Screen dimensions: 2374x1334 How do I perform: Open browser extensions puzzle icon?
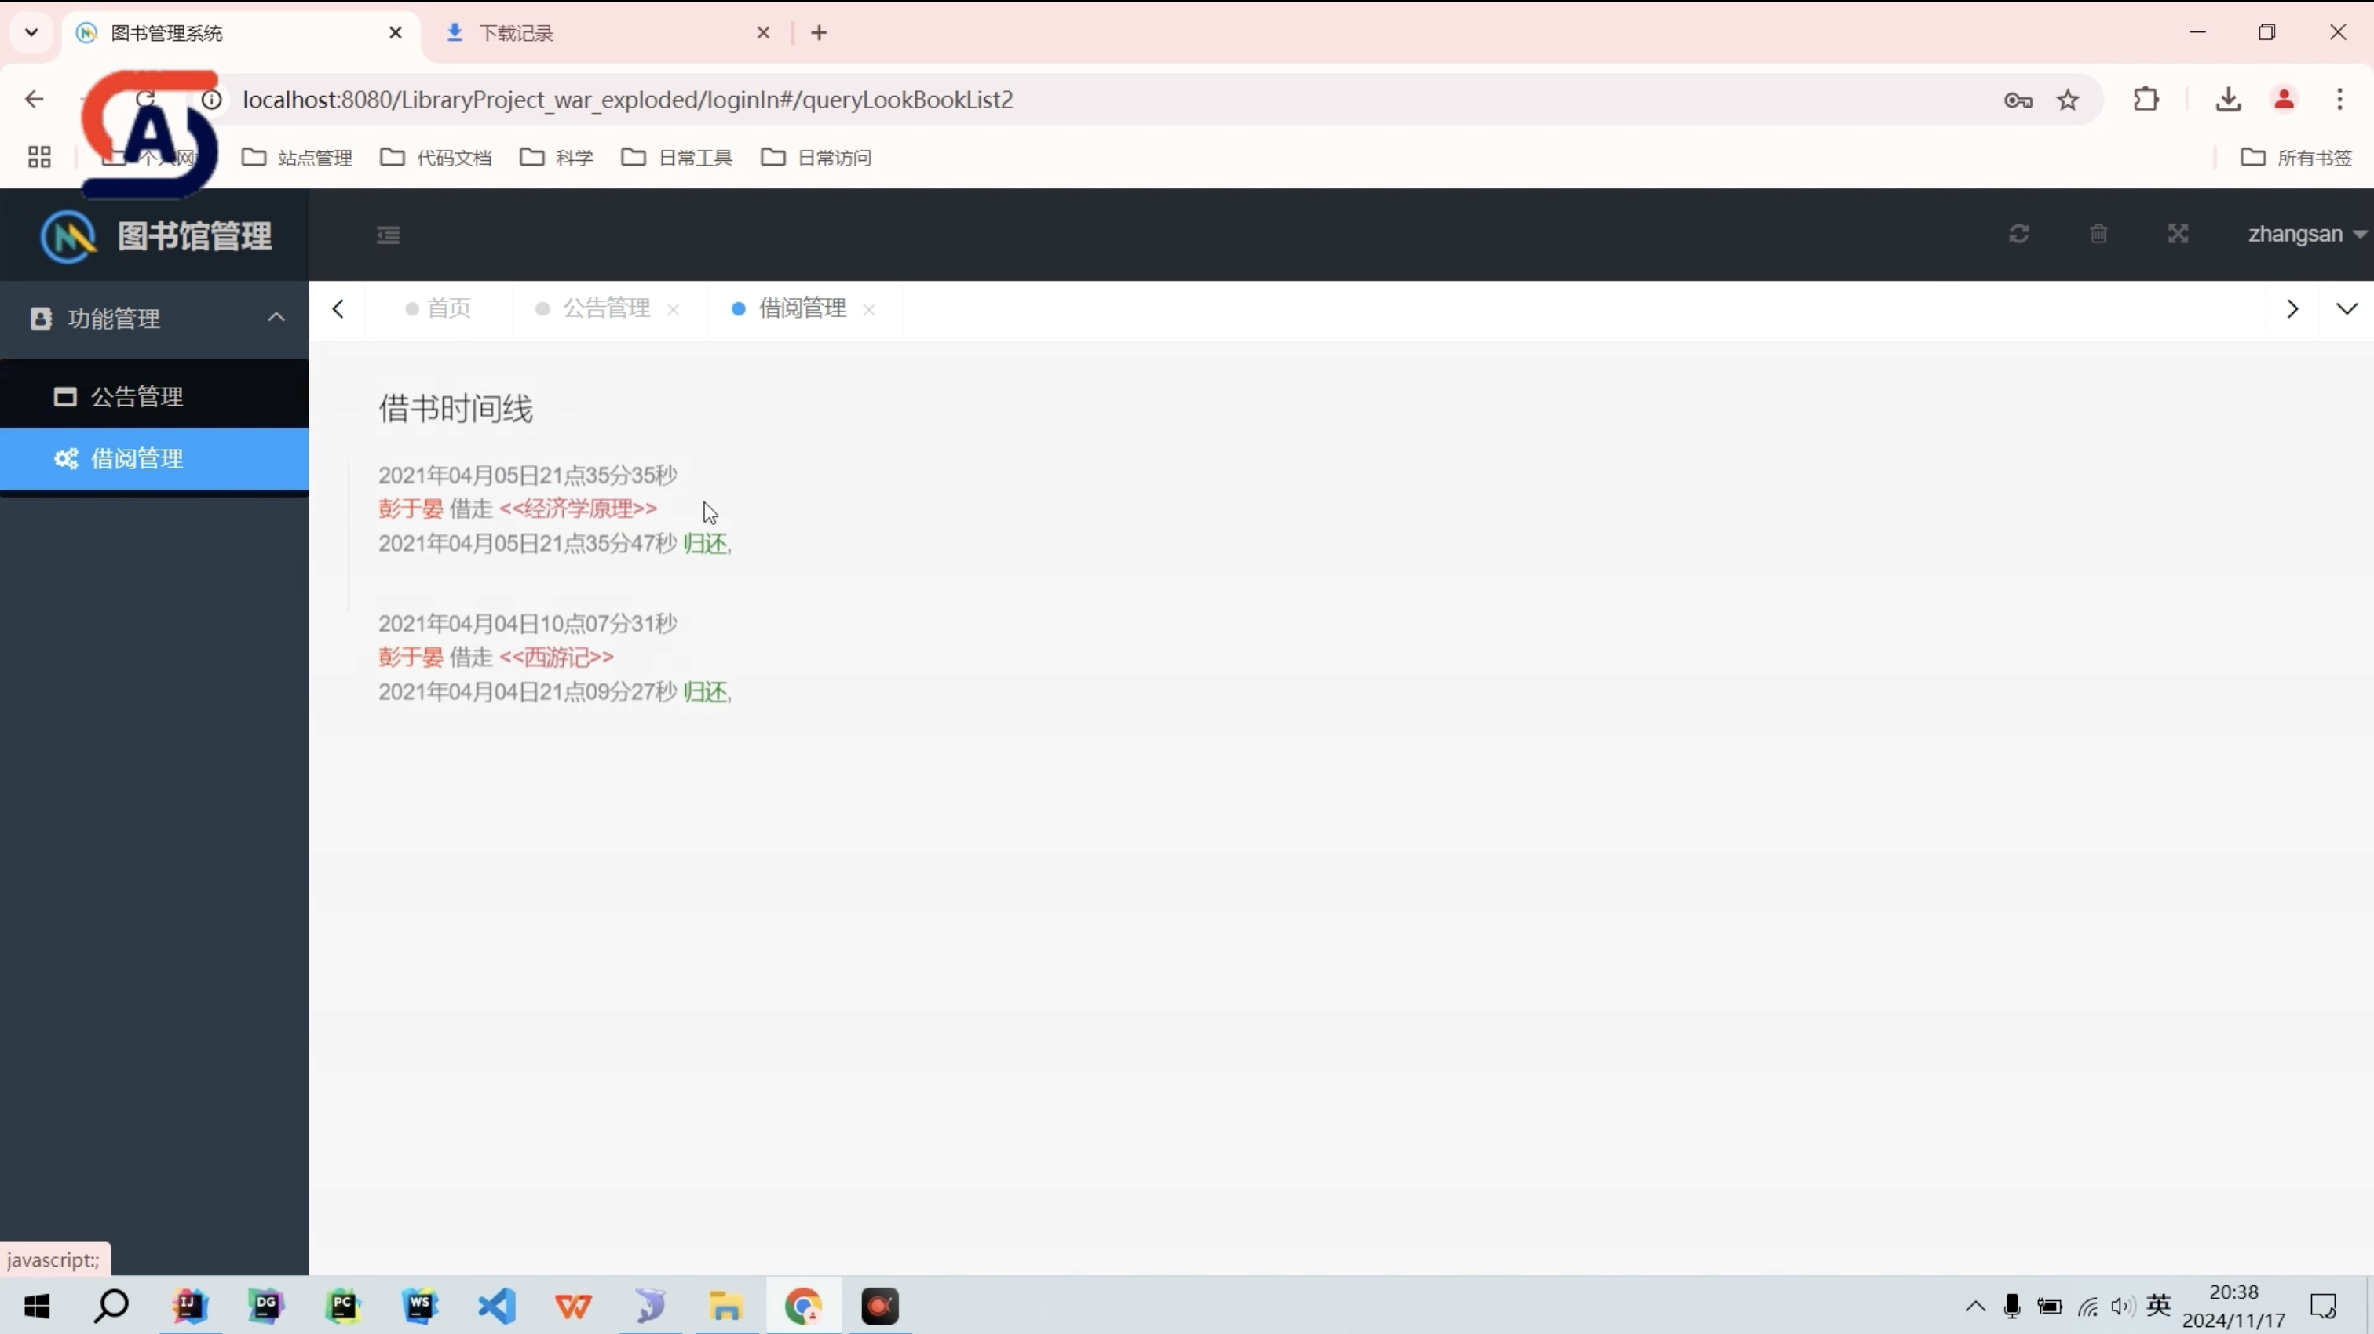2146,100
